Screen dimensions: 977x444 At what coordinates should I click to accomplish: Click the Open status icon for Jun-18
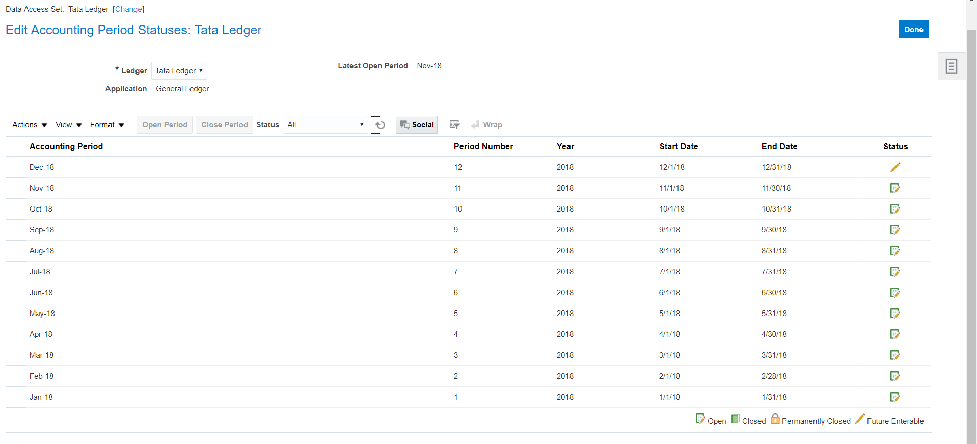pos(895,293)
